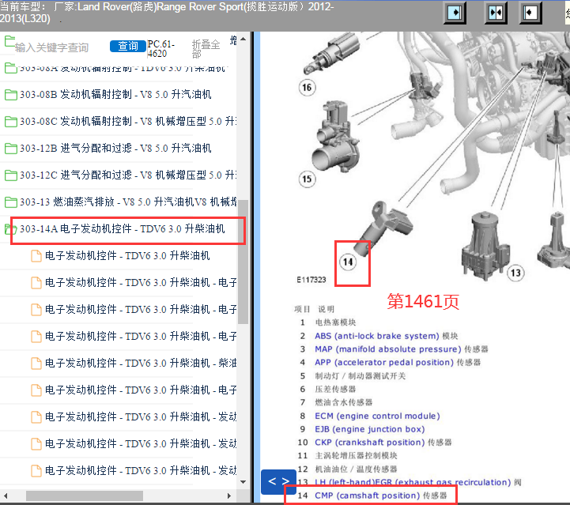570x505 pixels.
Task: Click the blue < > page navigation button
Action: (x=278, y=482)
